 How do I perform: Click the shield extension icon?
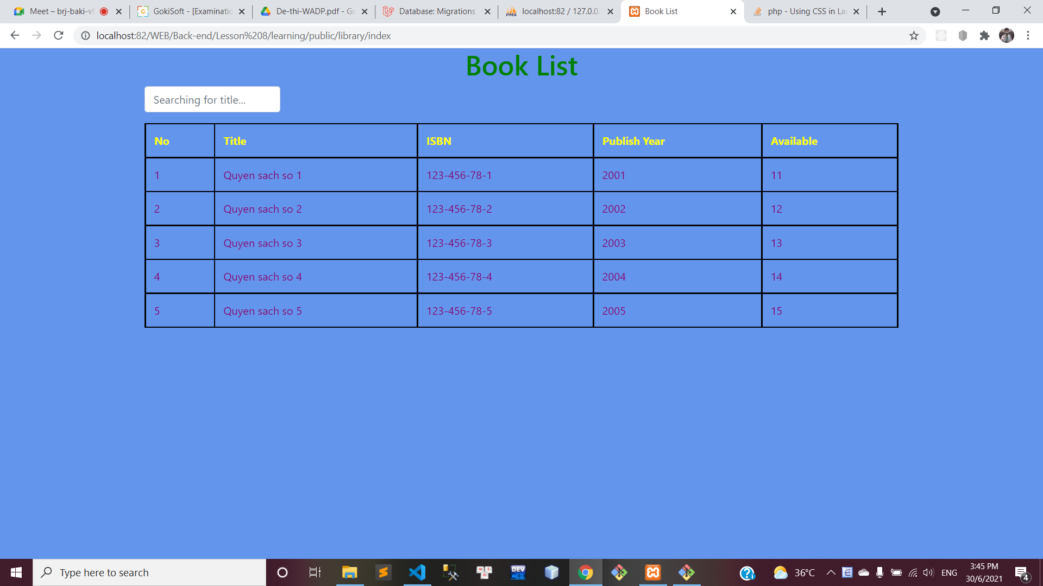pyautogui.click(x=963, y=36)
